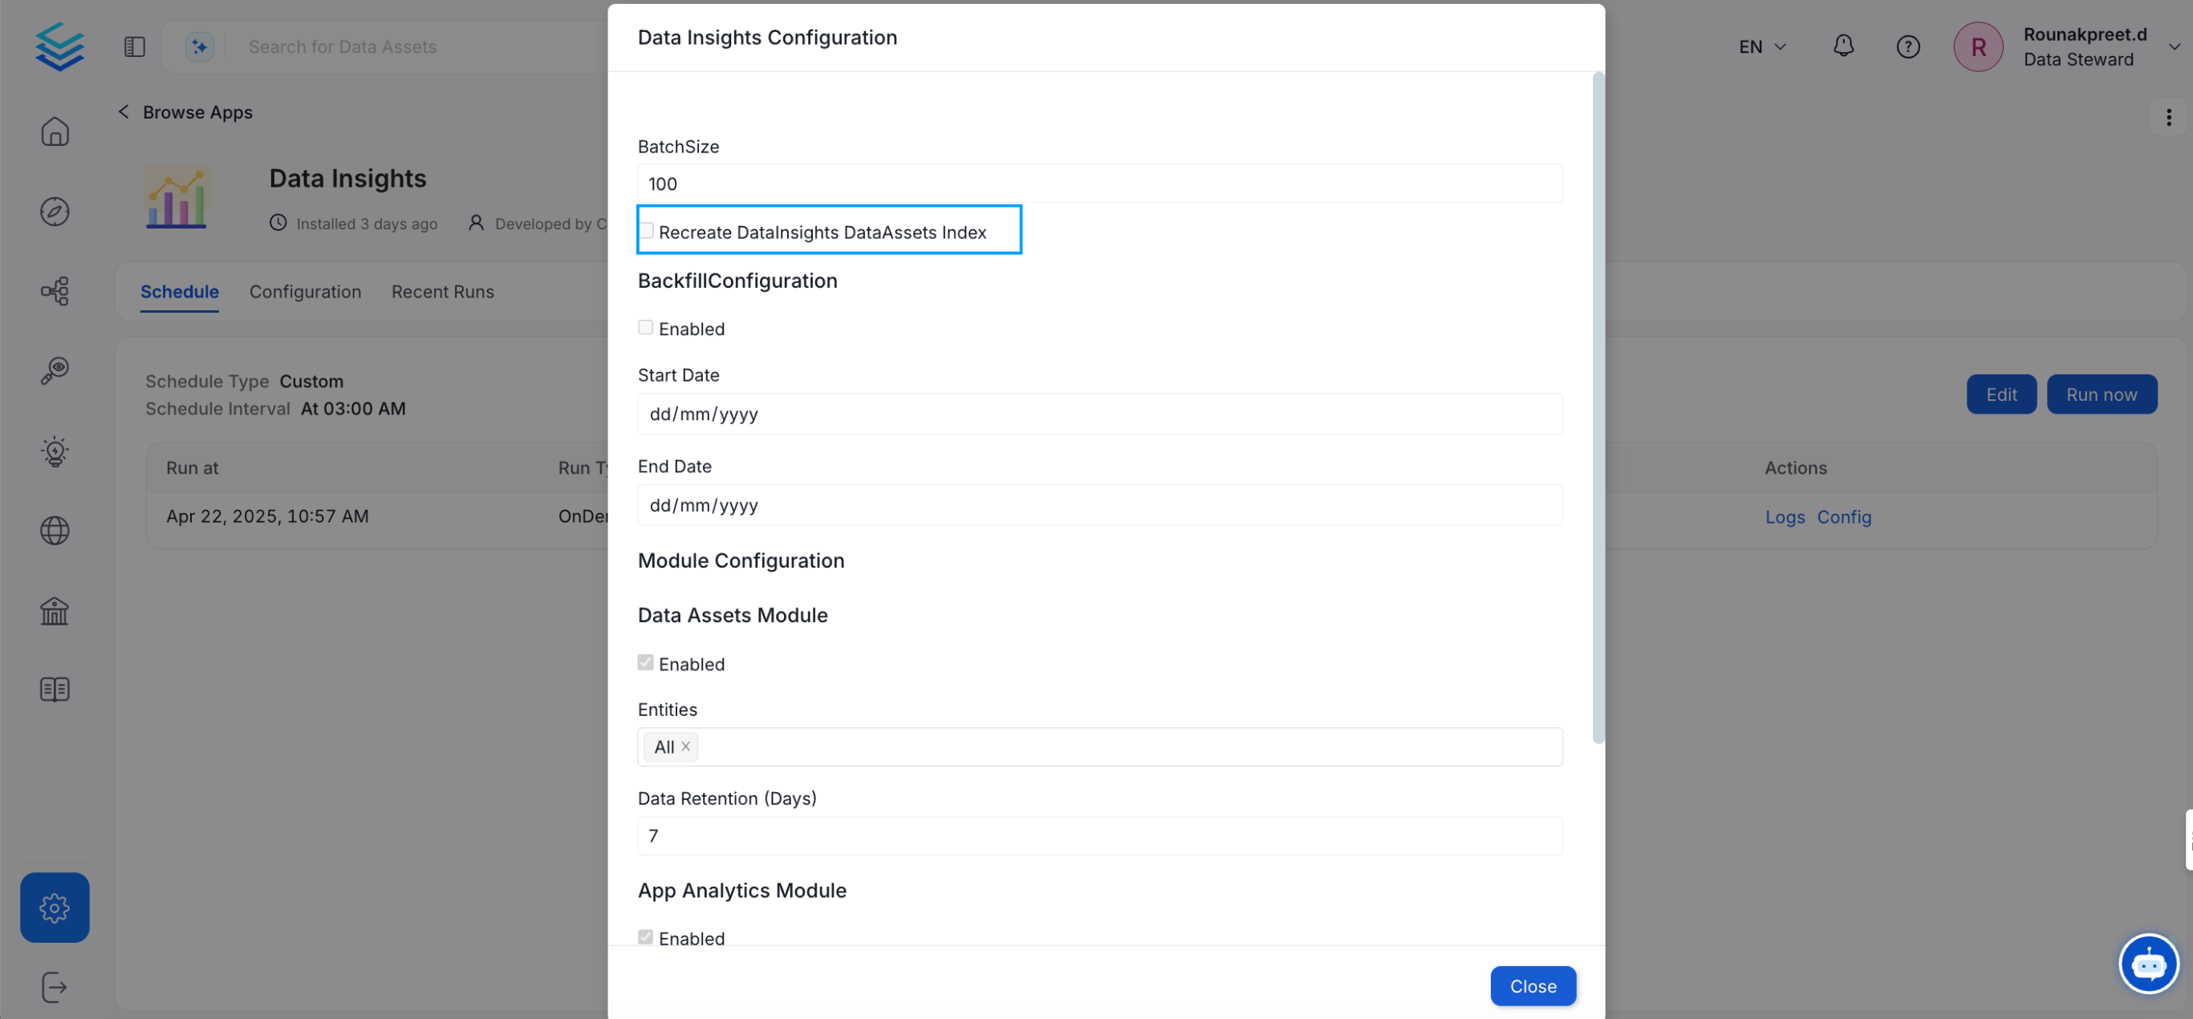This screenshot has height=1019, width=2193.
Task: Open Explore compass icon in sidebar
Action: [x=55, y=211]
